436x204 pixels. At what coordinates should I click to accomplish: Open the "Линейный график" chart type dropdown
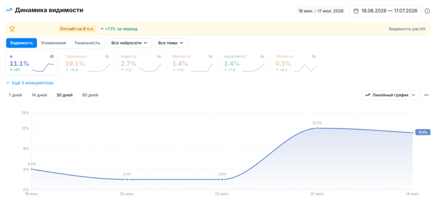(390, 95)
